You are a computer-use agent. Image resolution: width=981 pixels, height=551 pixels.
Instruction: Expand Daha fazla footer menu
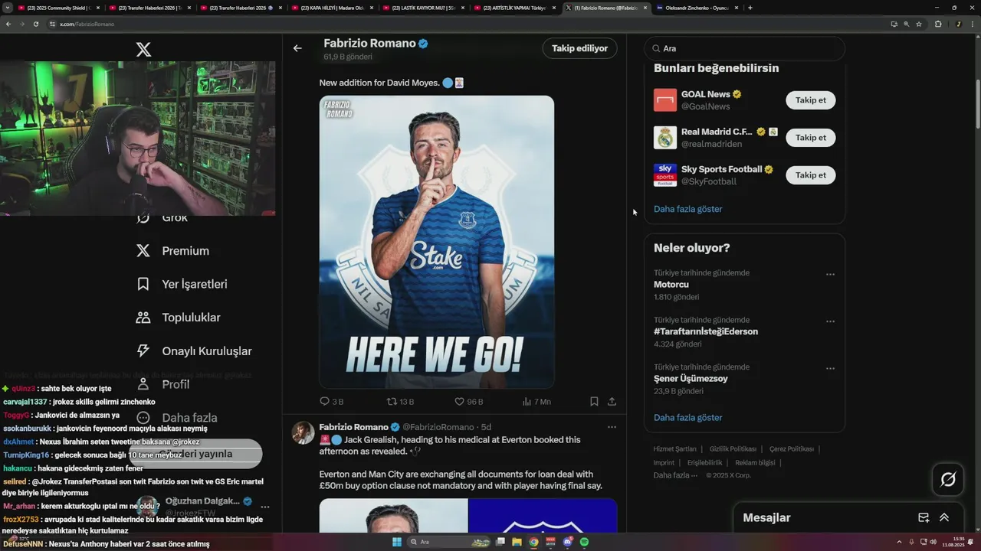675,475
